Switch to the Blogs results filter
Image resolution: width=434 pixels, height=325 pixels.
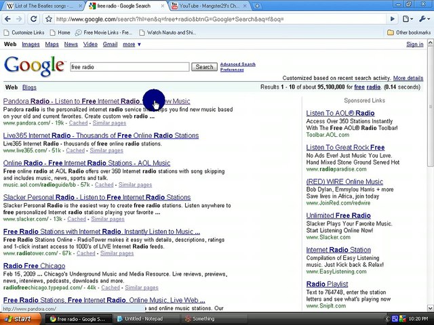coord(29,87)
